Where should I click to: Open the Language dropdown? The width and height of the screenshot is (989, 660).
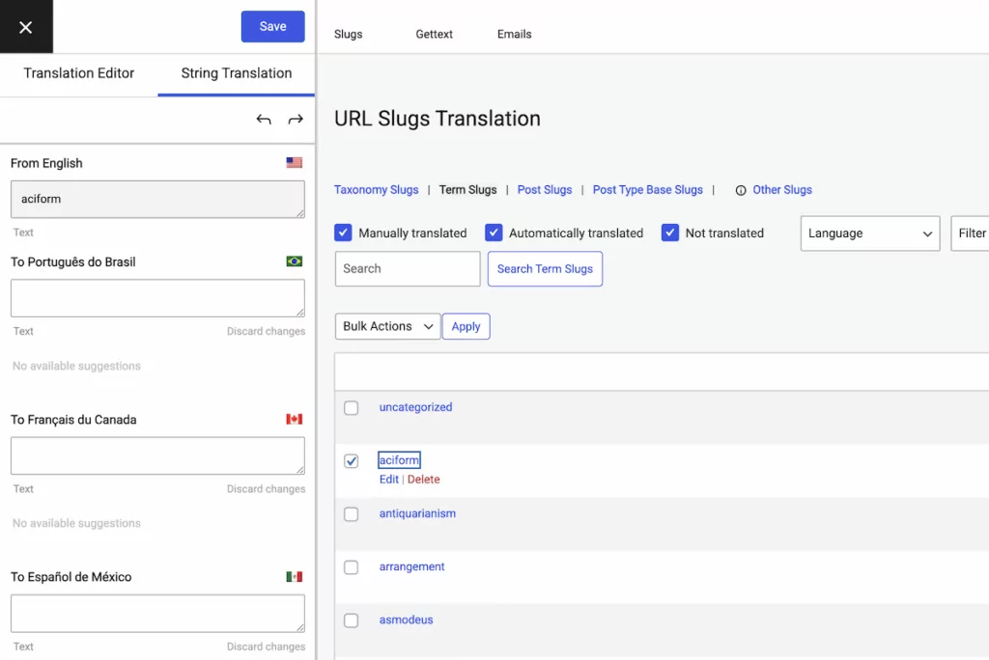click(870, 234)
